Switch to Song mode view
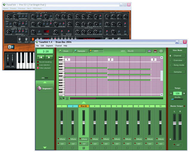This screenshot has height=152, width=191. [179, 65]
